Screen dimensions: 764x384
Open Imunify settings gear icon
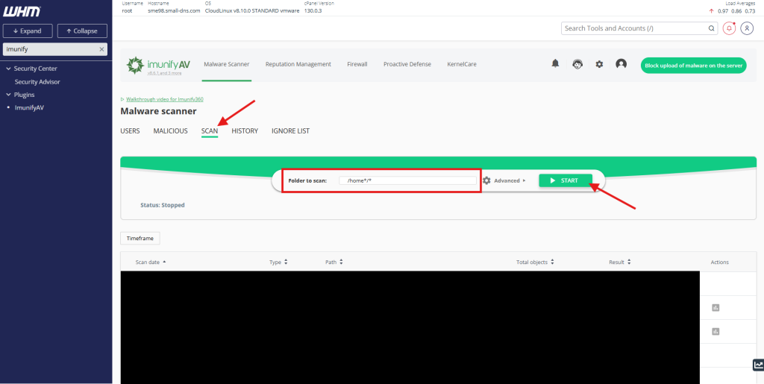(599, 64)
